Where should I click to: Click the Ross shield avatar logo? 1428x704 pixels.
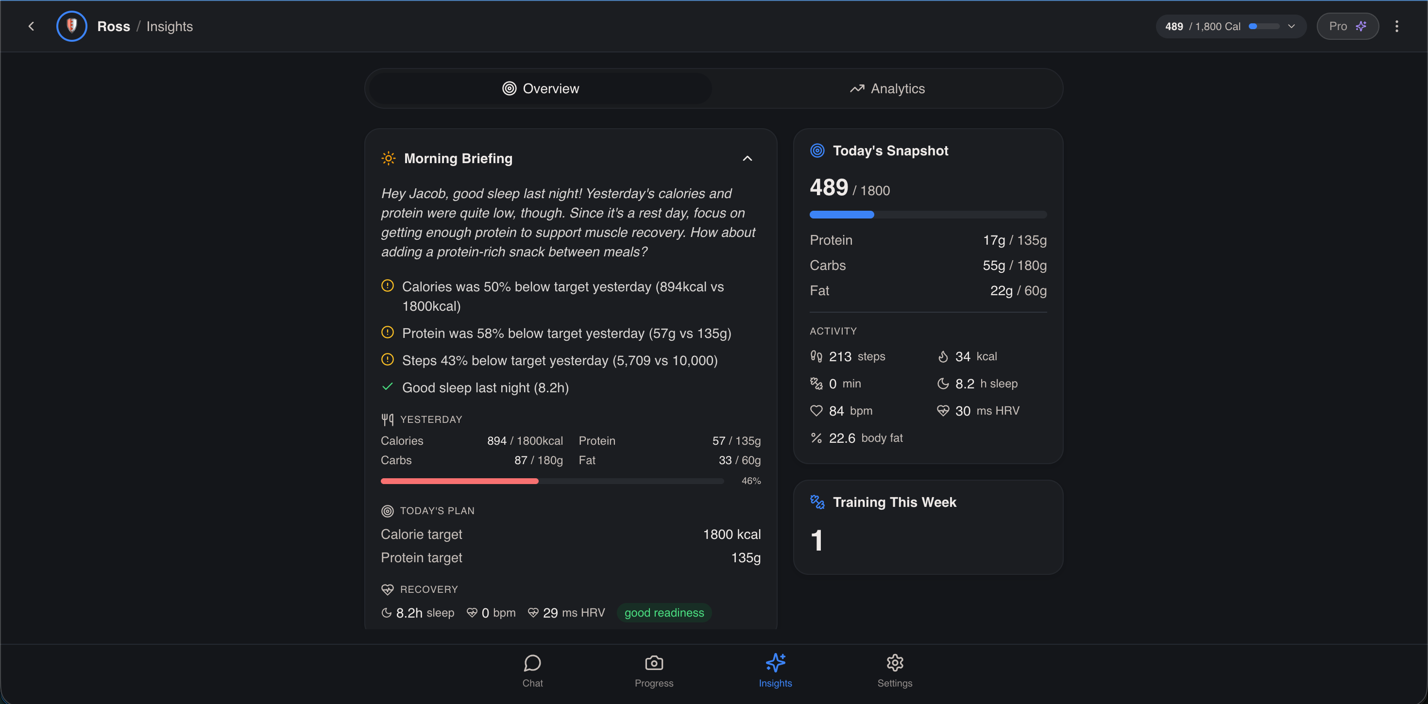71,26
